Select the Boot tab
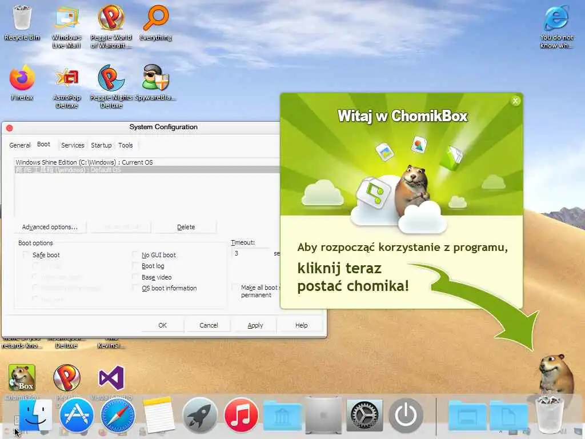 43,145
